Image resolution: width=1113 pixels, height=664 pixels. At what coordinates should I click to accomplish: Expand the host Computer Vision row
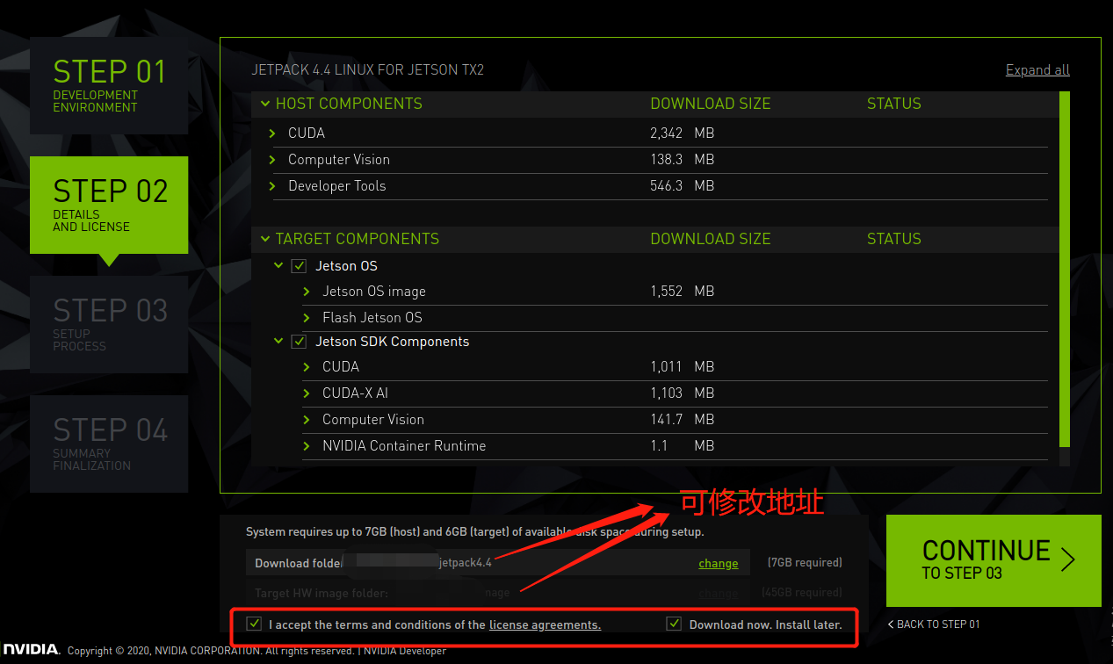coord(273,160)
